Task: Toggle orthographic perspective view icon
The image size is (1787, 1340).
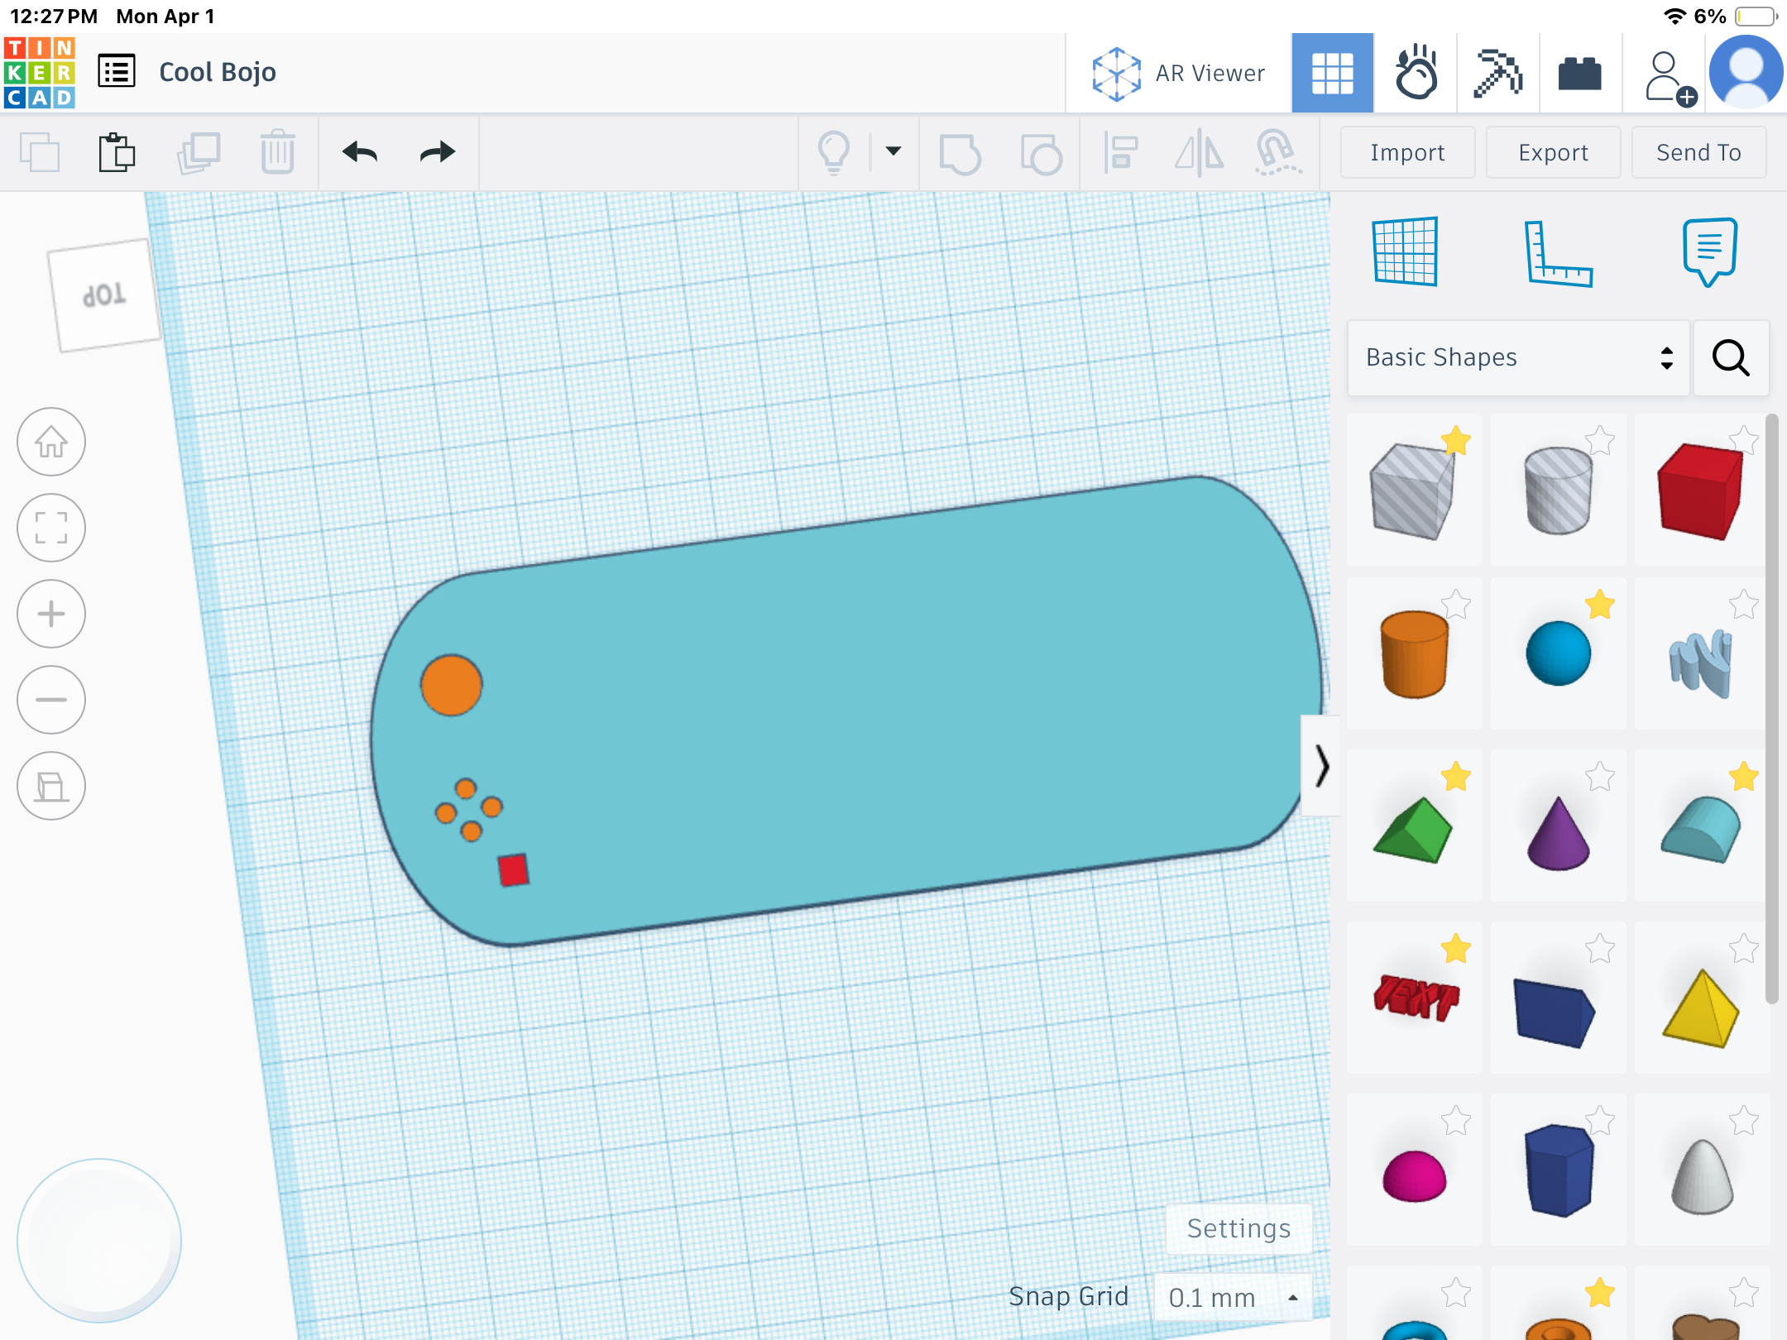Action: click(x=51, y=786)
